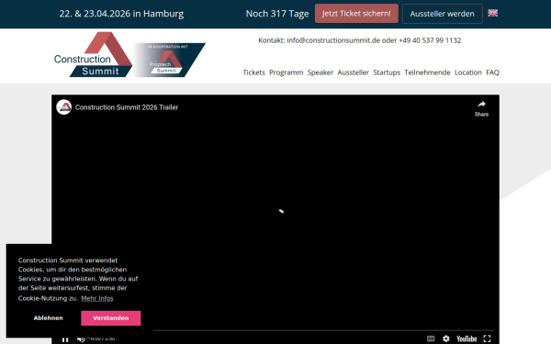551x344 pixels.
Task: Toggle video subtitles CC button
Action: point(431,338)
